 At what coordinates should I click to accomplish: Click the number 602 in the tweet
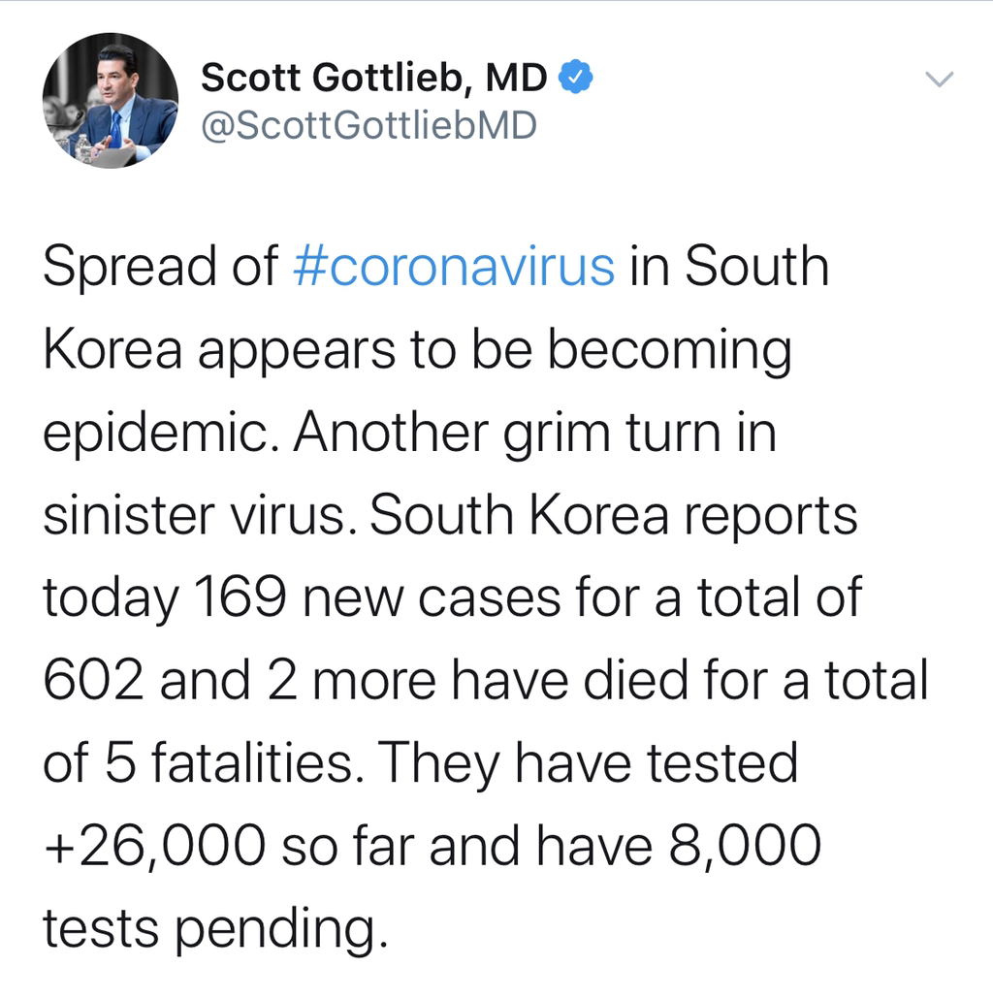pos(93,681)
